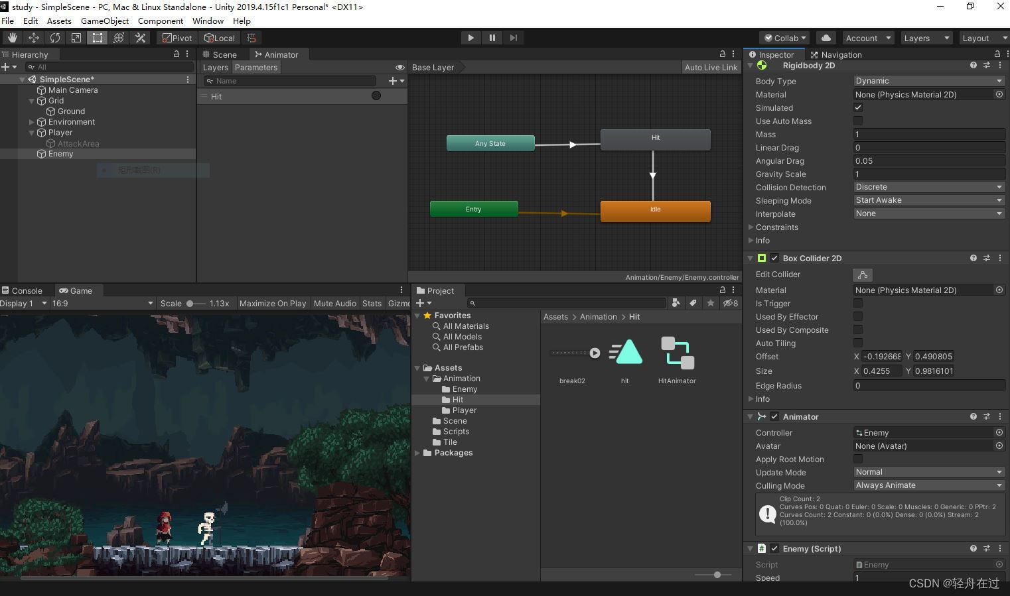Image resolution: width=1010 pixels, height=596 pixels.
Task: Open Project create plus menu
Action: coord(423,303)
